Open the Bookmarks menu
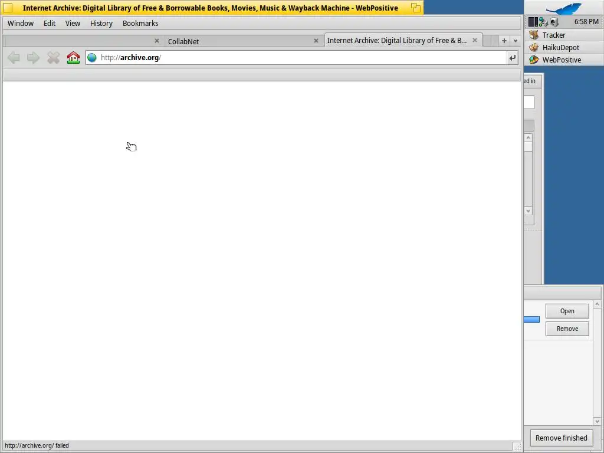 pyautogui.click(x=140, y=23)
